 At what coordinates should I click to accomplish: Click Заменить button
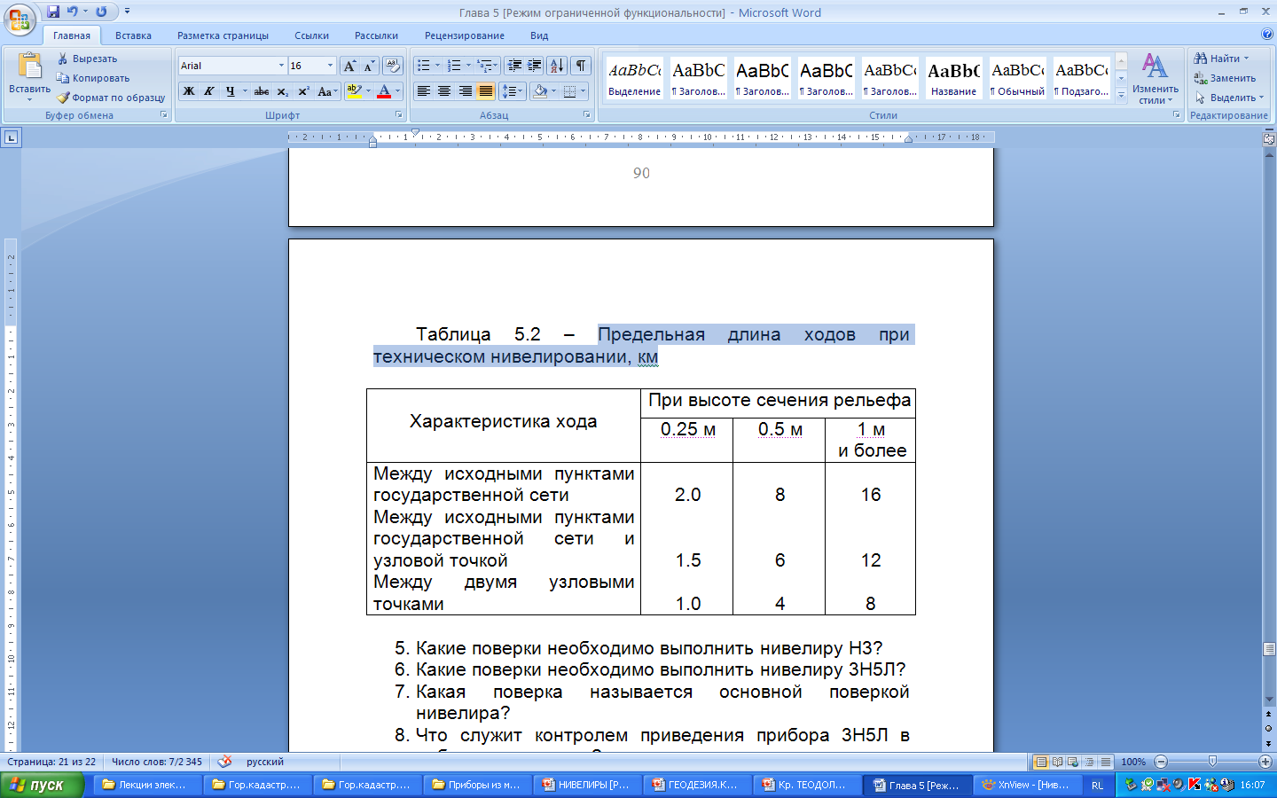pos(1225,78)
